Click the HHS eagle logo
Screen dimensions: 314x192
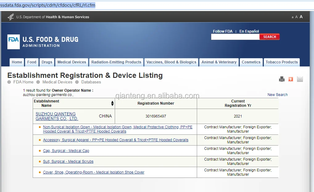point(11,17)
